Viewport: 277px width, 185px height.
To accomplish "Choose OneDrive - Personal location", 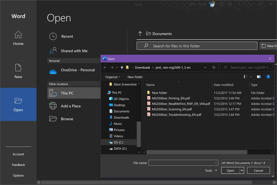I will pyautogui.click(x=77, y=70).
